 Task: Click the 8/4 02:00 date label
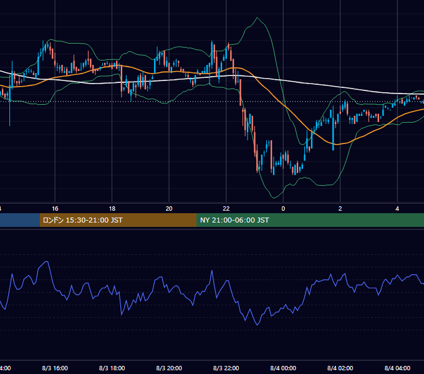(x=340, y=368)
